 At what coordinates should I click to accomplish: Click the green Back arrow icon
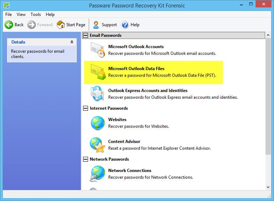pos(9,25)
